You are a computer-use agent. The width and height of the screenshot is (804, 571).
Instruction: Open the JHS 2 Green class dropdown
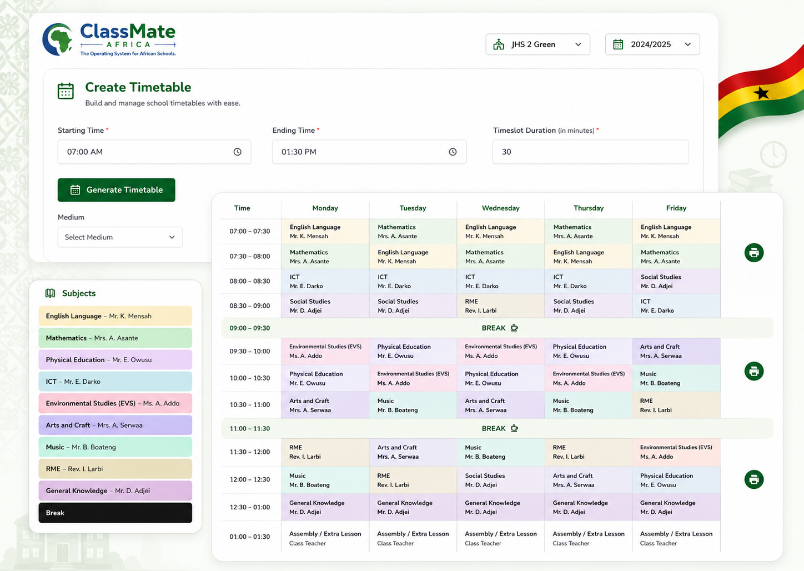point(537,44)
